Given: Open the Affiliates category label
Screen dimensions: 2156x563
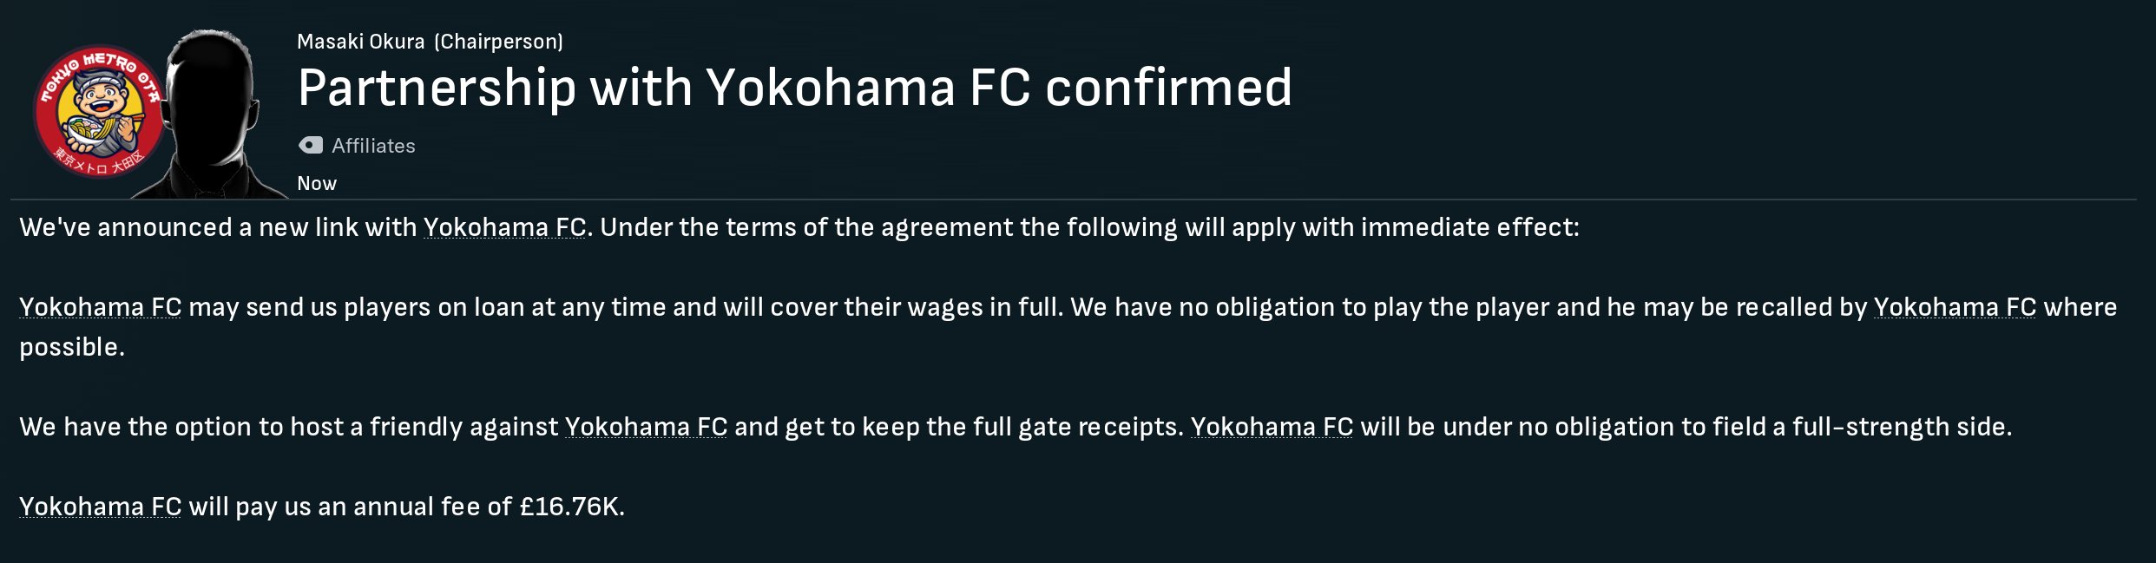Looking at the screenshot, I should click(373, 146).
